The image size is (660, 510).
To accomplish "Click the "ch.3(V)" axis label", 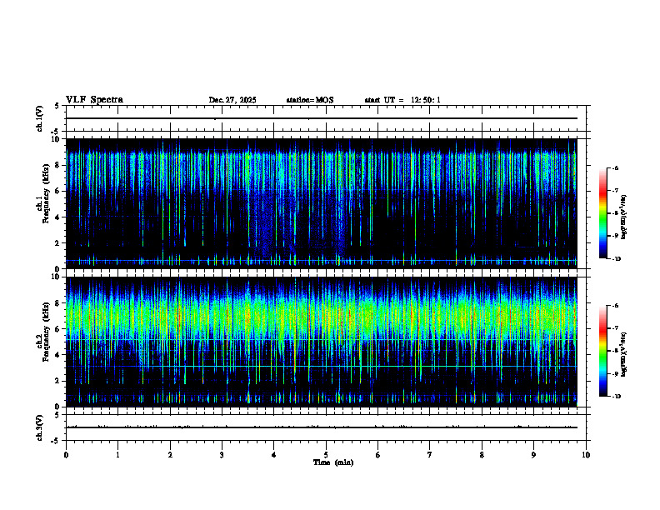I will [39, 427].
